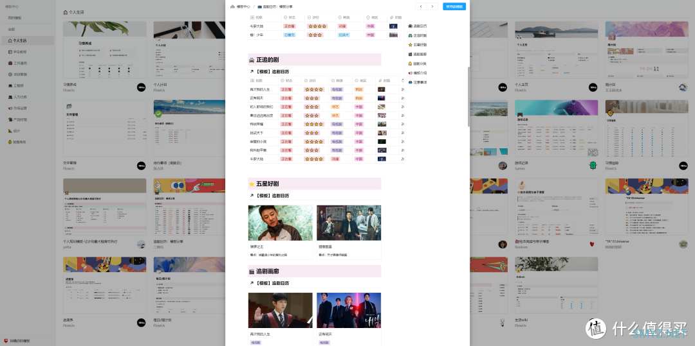Open 模板中心 breadcrumb link
This screenshot has height=346, width=695.
240,6
